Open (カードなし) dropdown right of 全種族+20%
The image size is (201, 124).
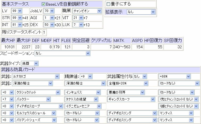(x=179, y=83)
